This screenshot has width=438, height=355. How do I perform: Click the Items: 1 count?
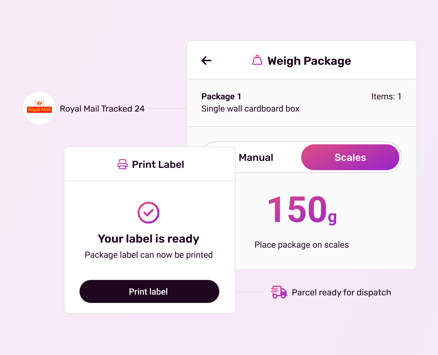(x=386, y=96)
